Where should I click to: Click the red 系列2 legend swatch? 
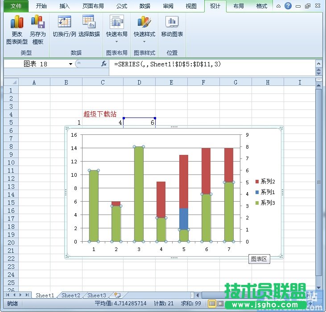coord(257,182)
